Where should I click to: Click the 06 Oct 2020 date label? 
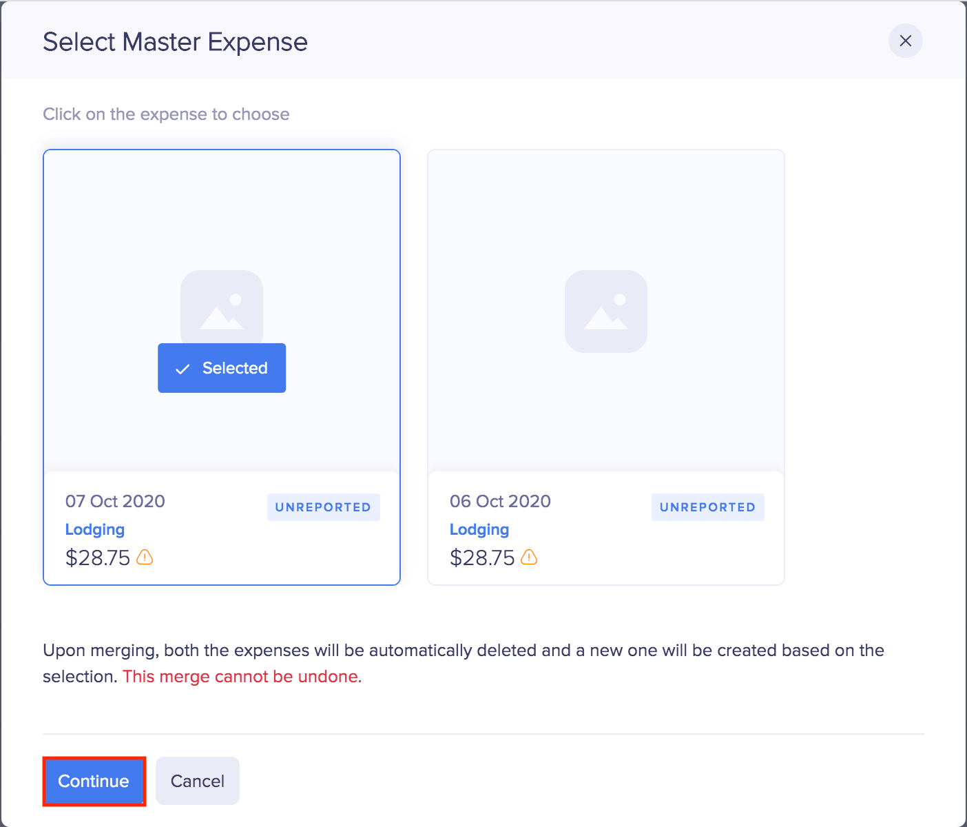499,501
